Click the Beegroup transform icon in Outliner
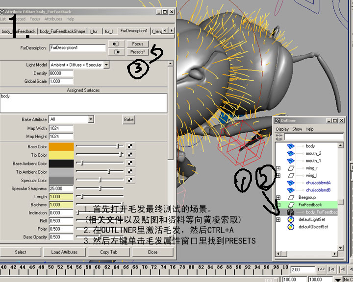The height and width of the screenshot is (282, 353). pos(291,198)
